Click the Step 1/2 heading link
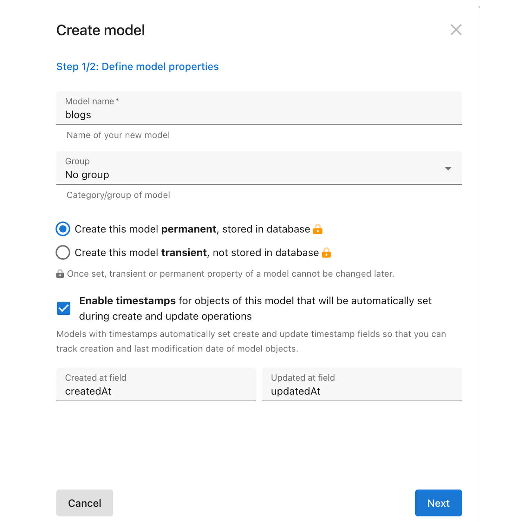Screen dimensions: 522x522 [138, 66]
